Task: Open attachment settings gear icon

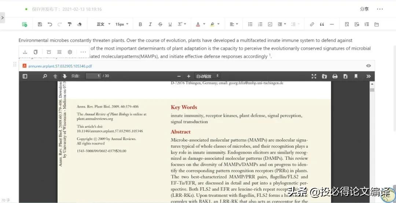Action: [70, 52]
